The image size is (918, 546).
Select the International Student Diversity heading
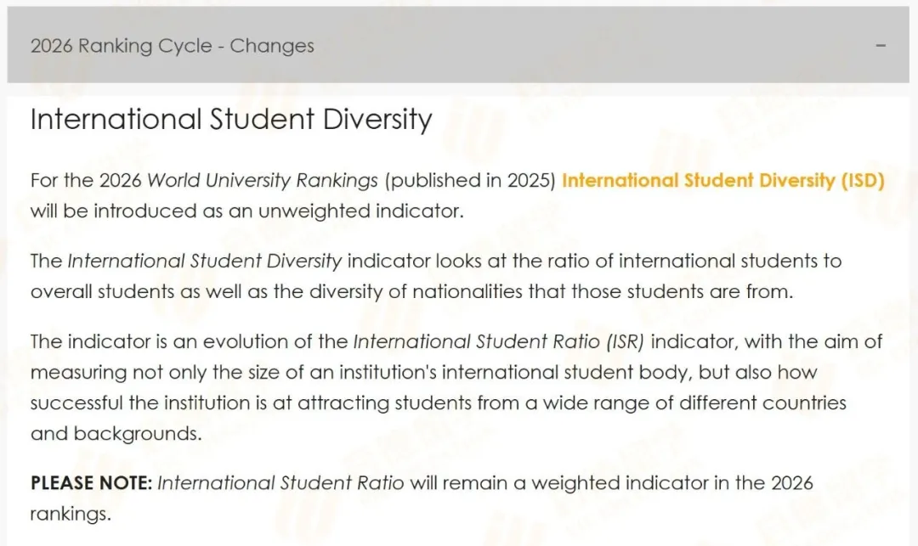pos(231,119)
